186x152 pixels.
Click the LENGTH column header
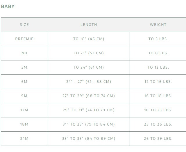[89, 25]
